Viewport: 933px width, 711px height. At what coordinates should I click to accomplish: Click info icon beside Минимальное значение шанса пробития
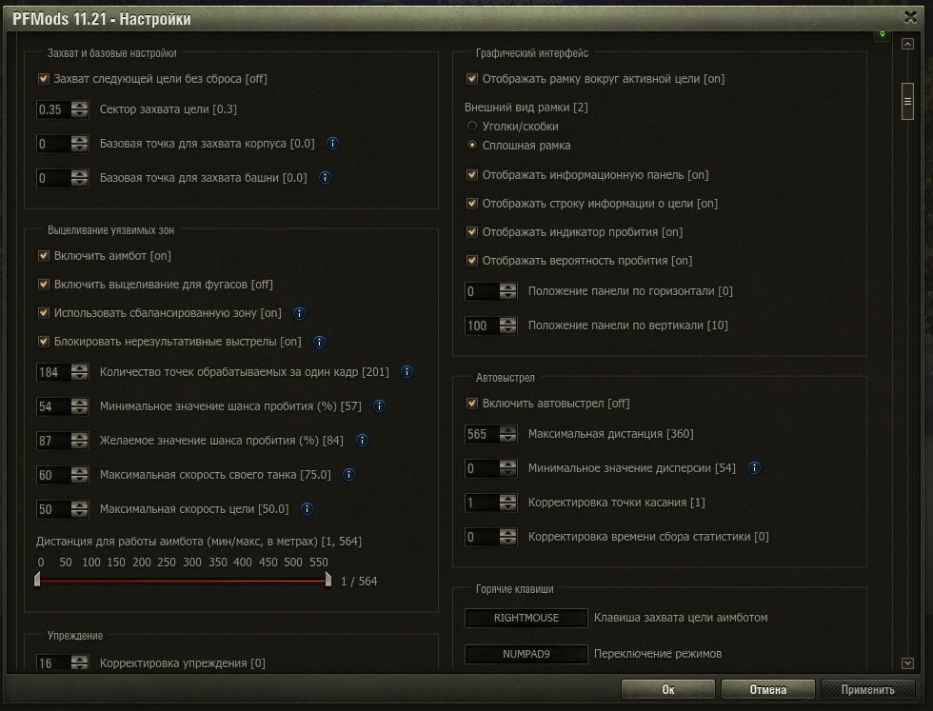pyautogui.click(x=379, y=406)
